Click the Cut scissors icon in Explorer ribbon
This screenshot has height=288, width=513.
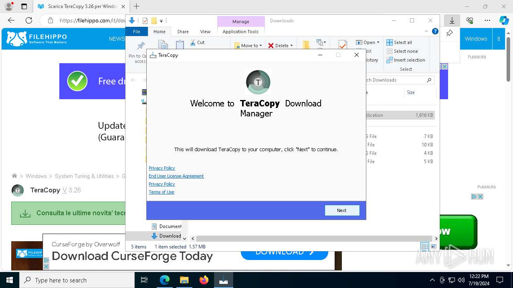193,42
